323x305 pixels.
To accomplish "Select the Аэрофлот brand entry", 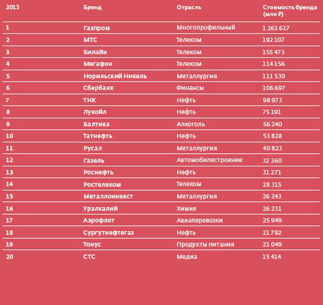I will (99, 221).
